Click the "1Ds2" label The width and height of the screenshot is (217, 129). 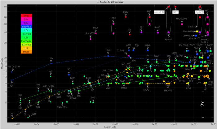[51, 58]
